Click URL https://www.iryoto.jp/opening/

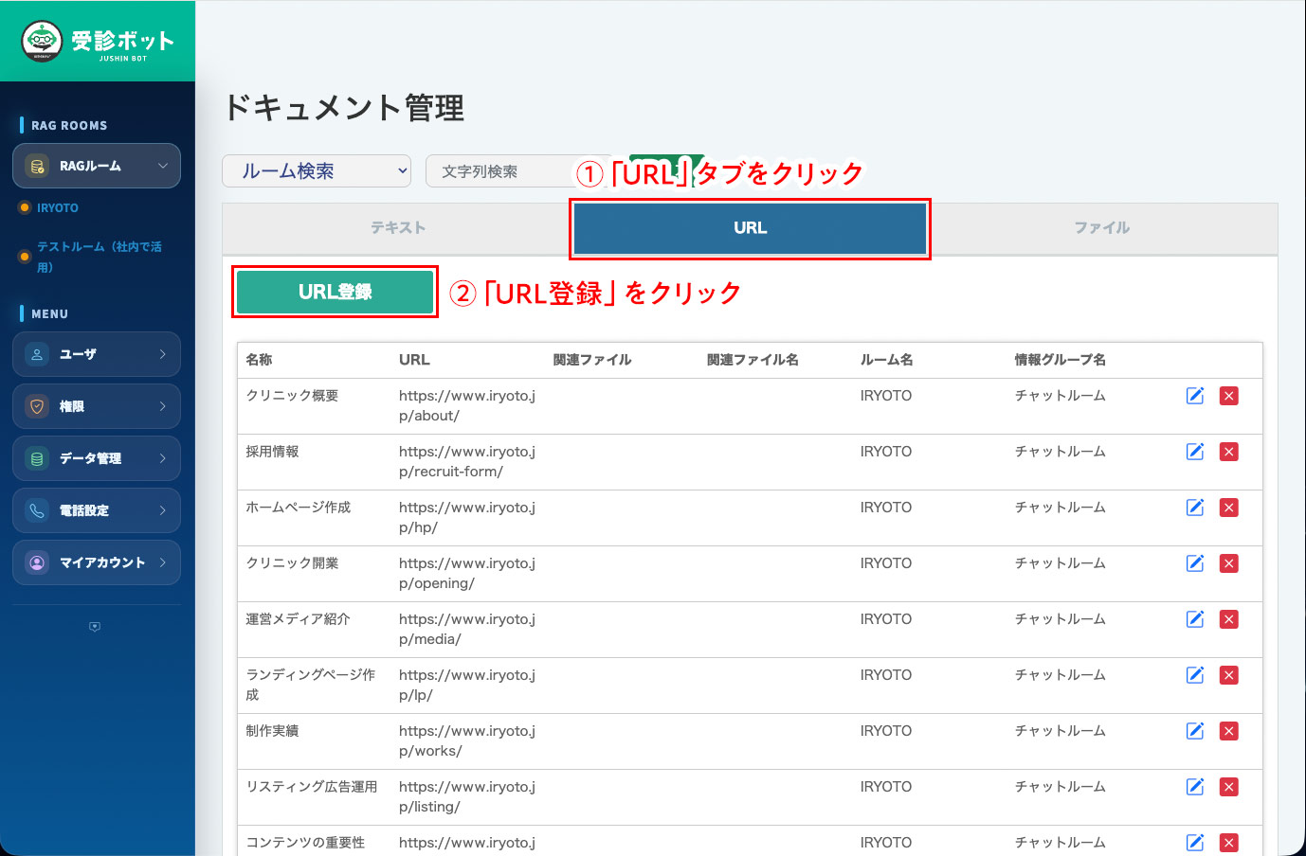(467, 573)
